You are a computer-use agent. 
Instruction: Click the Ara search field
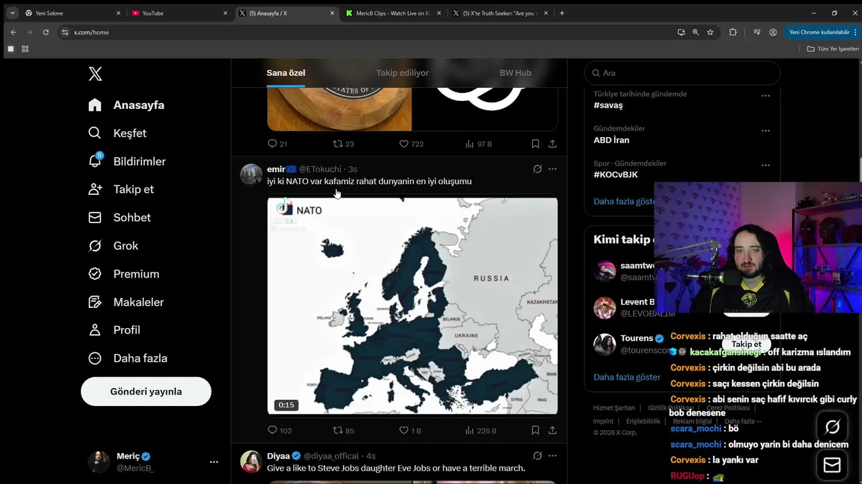[682, 73]
